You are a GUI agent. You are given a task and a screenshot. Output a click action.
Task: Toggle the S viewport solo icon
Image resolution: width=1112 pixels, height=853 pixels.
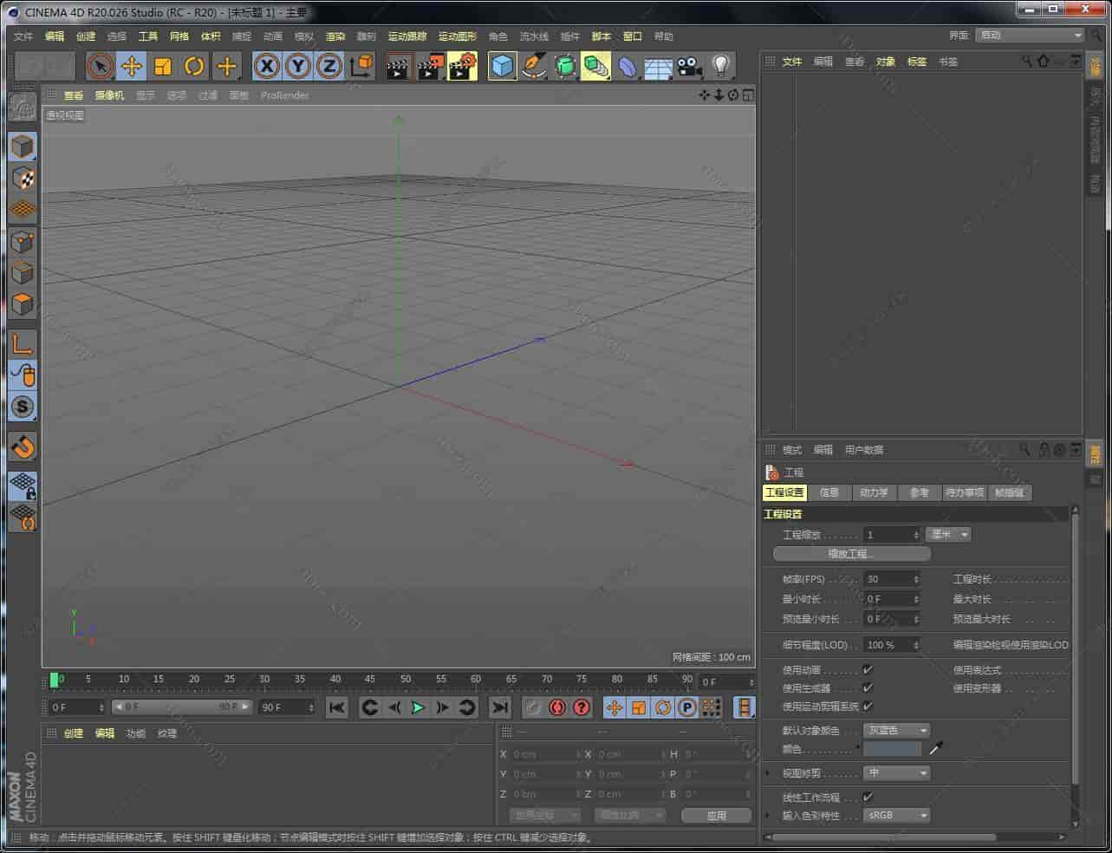23,407
